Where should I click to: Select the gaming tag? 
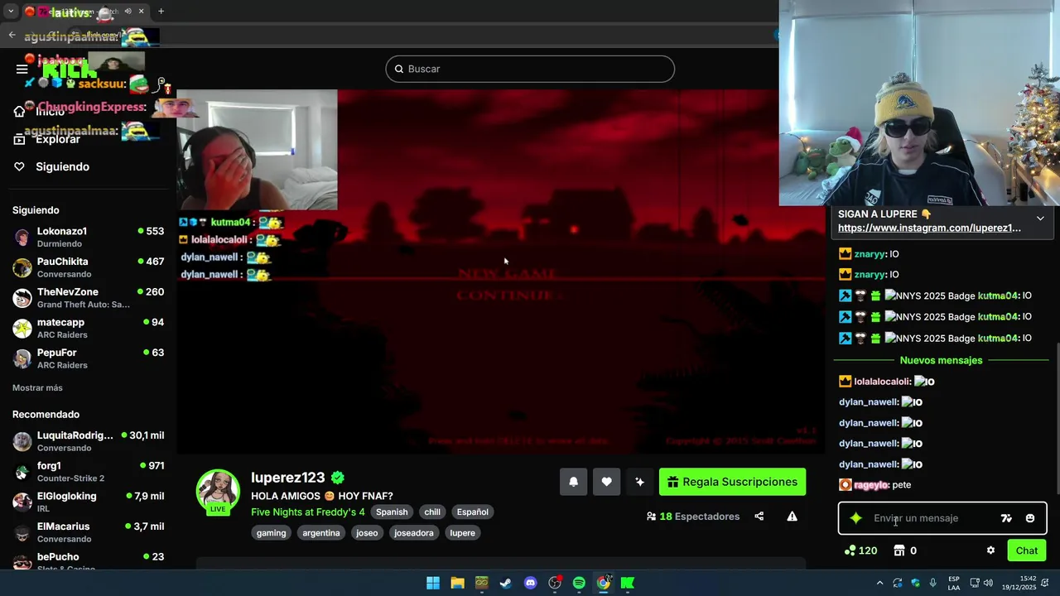pyautogui.click(x=271, y=533)
